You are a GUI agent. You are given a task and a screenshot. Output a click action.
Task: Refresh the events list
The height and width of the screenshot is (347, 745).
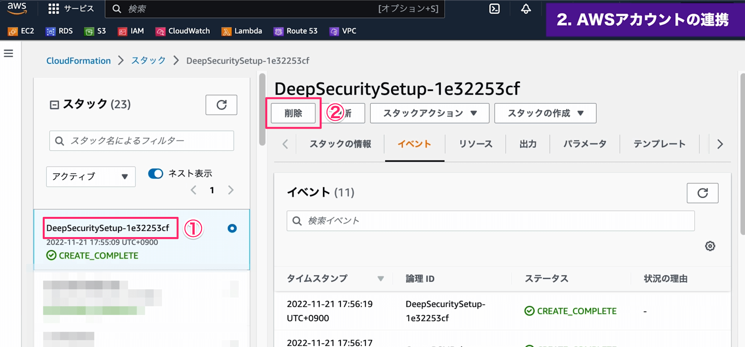point(703,193)
